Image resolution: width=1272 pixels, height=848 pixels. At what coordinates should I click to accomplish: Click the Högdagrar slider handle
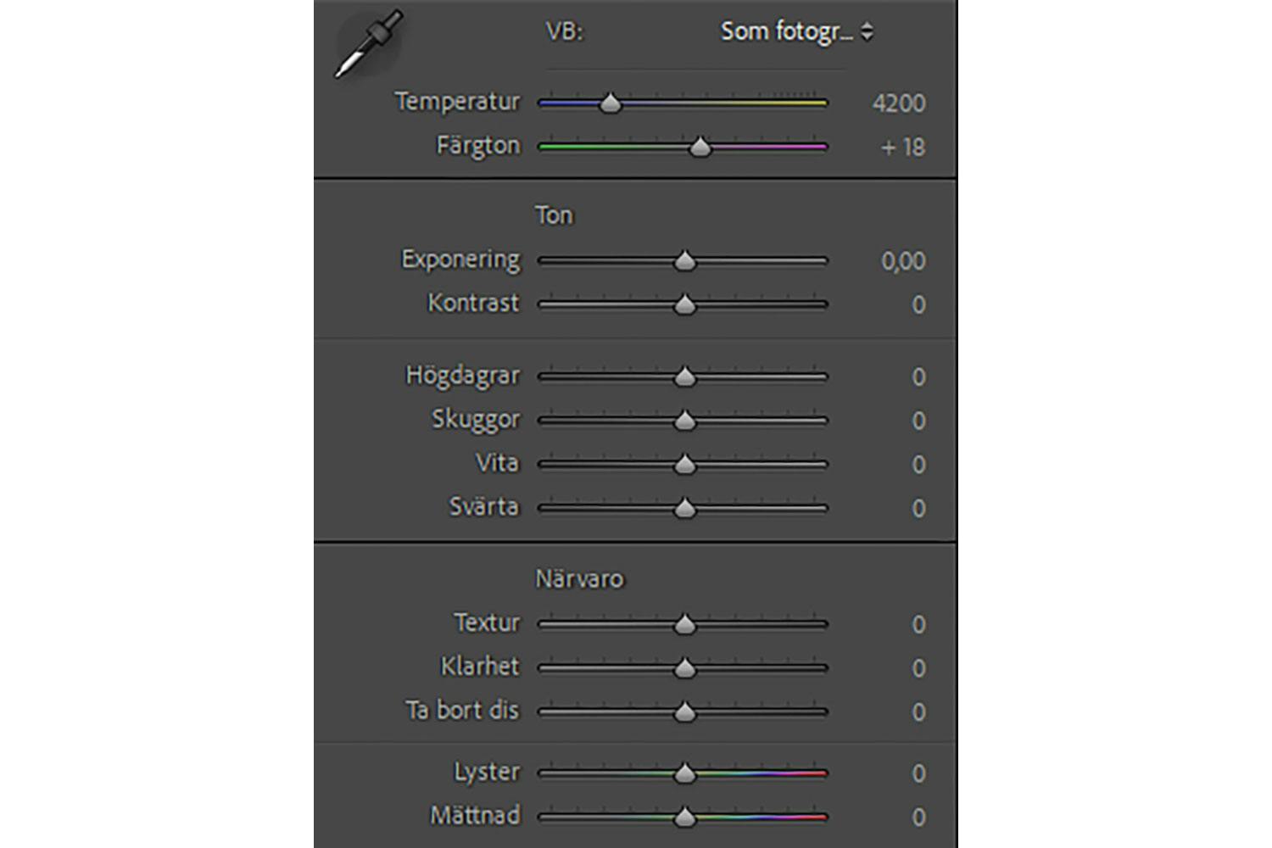[684, 377]
